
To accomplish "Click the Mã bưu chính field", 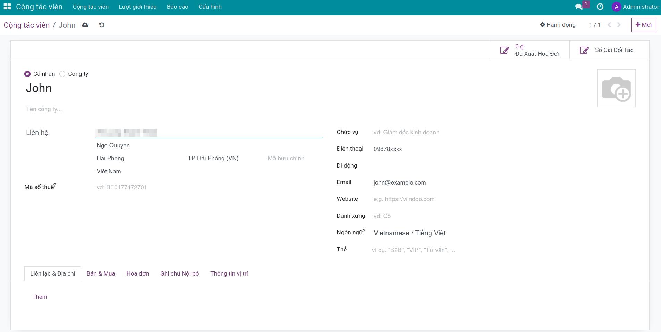I will 294,158.
